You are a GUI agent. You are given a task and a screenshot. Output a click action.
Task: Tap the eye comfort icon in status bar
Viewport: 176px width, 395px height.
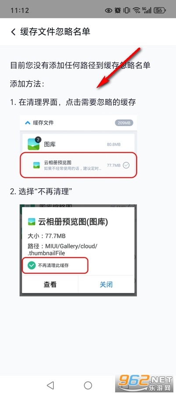point(109,11)
